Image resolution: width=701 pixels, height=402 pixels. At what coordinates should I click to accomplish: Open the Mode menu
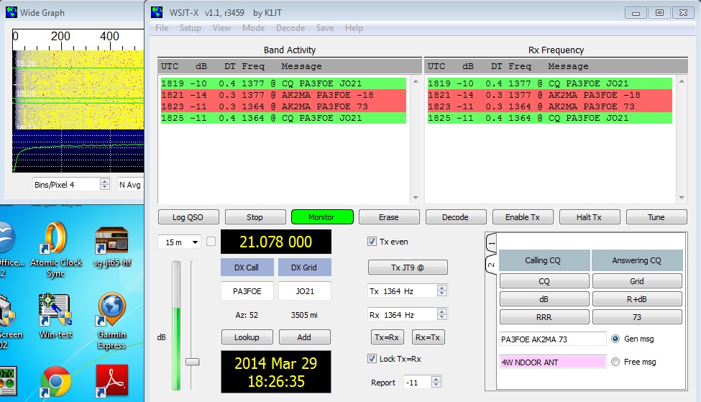(254, 28)
